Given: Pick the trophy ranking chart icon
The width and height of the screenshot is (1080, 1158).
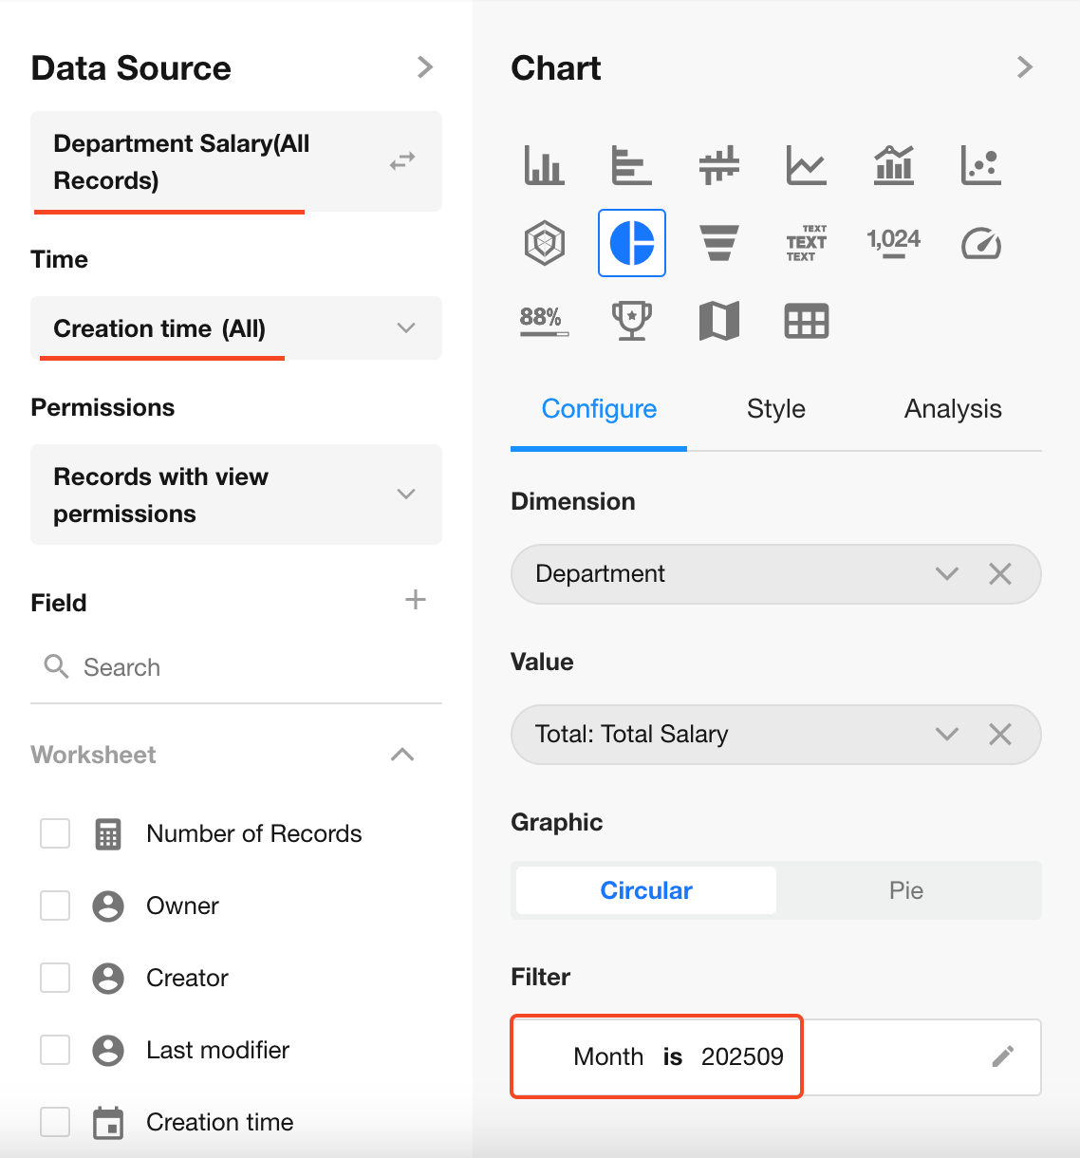Looking at the screenshot, I should tap(631, 321).
